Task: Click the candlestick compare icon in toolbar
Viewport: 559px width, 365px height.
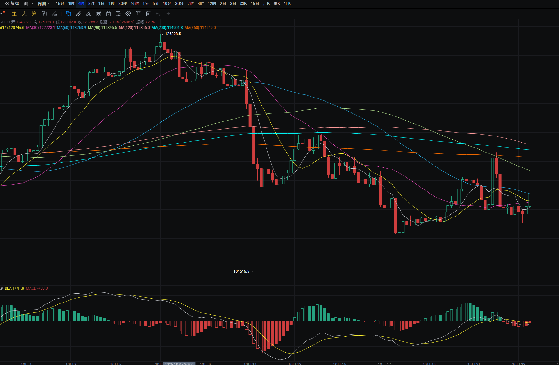Action: (x=98, y=14)
